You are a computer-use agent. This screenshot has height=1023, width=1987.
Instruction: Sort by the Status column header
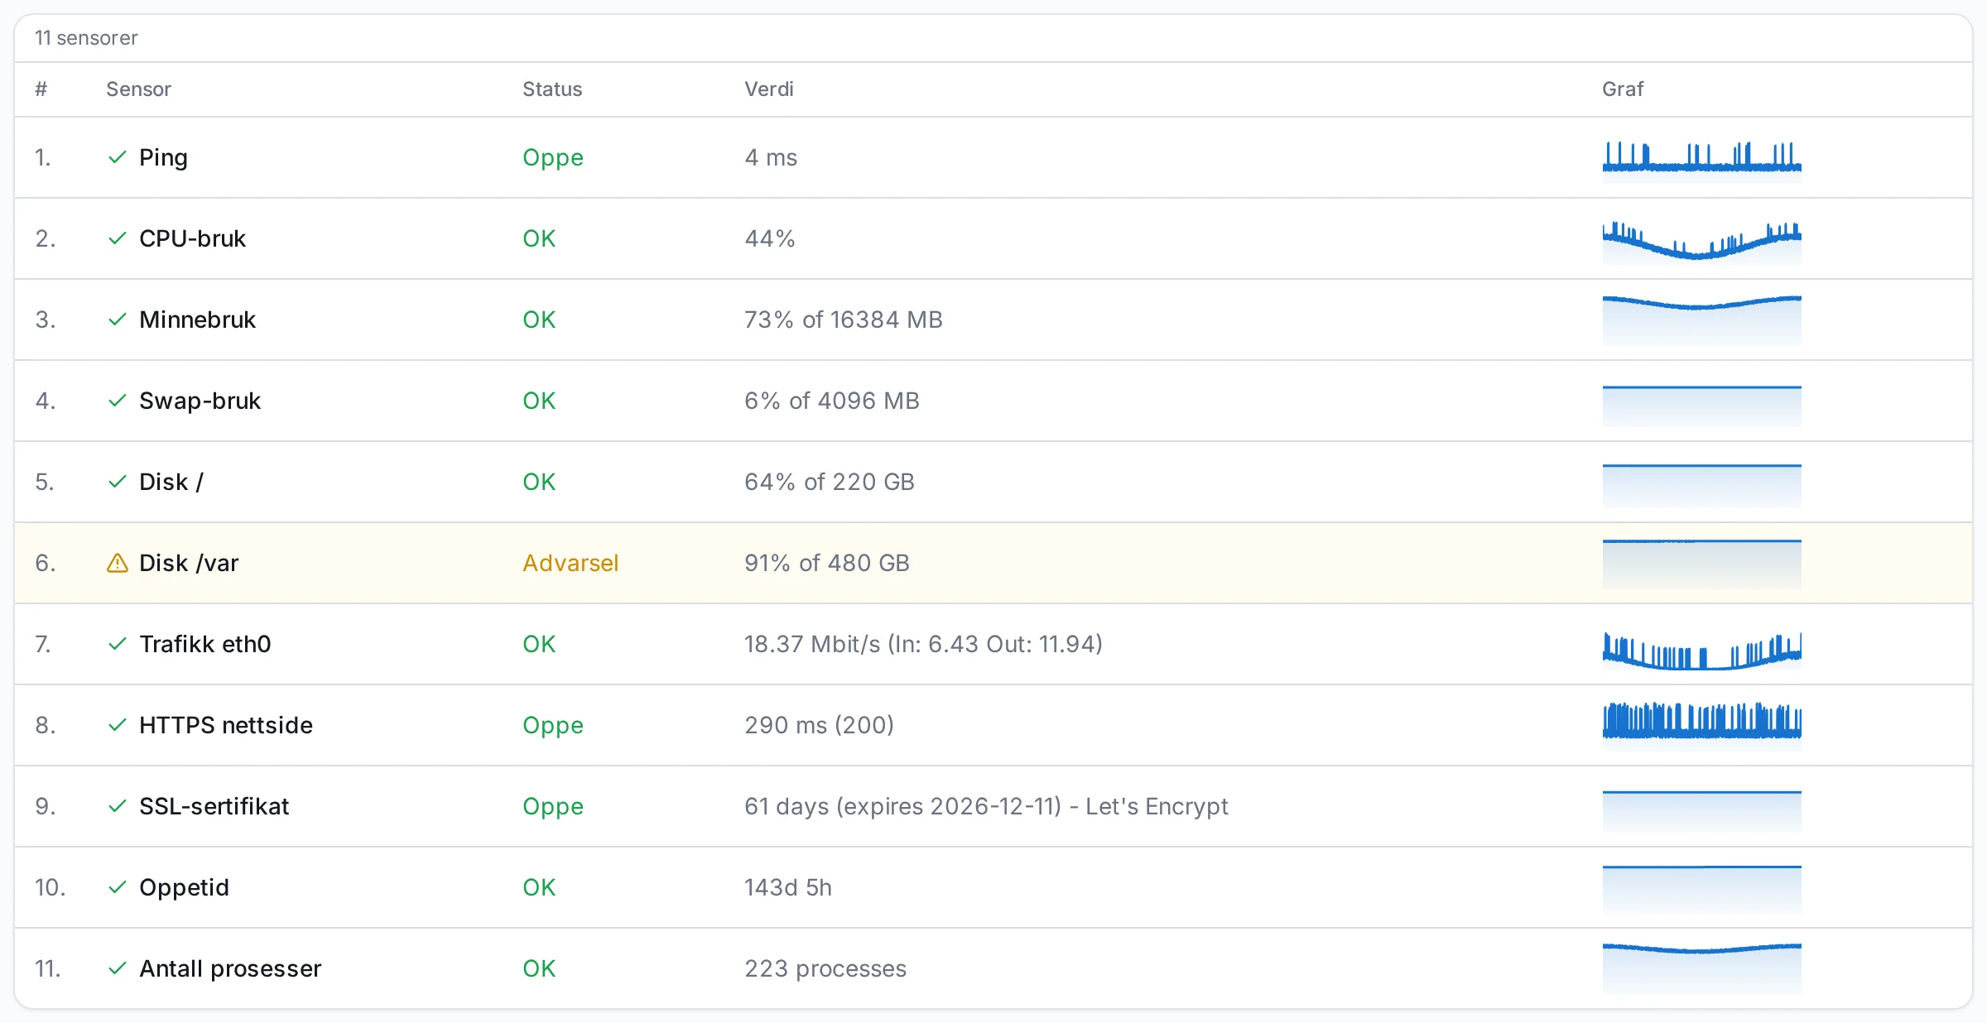[x=552, y=89]
